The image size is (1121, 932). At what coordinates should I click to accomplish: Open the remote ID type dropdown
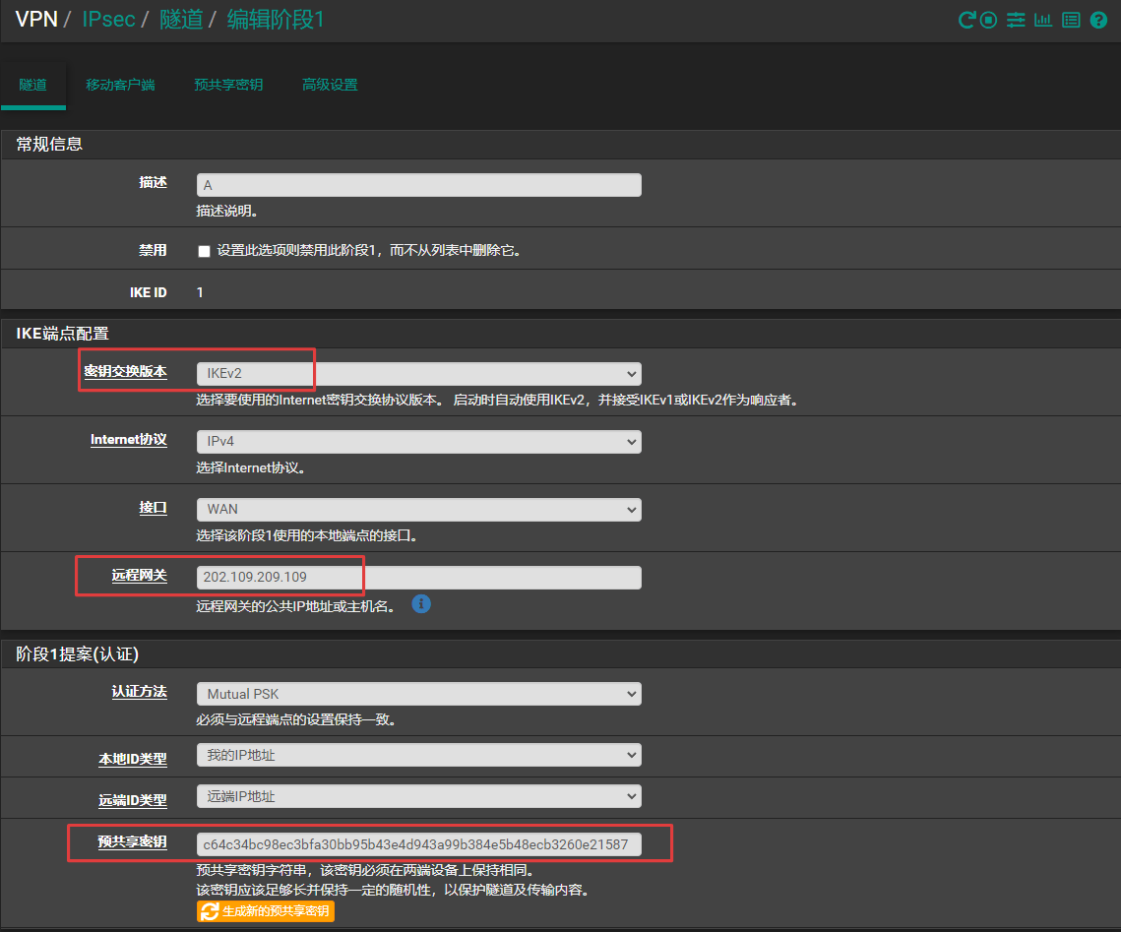pos(418,797)
